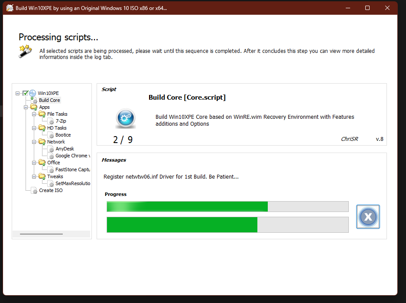Select the SetMaxResolution tree item
Screen dimensions: 406x303
[73, 183]
